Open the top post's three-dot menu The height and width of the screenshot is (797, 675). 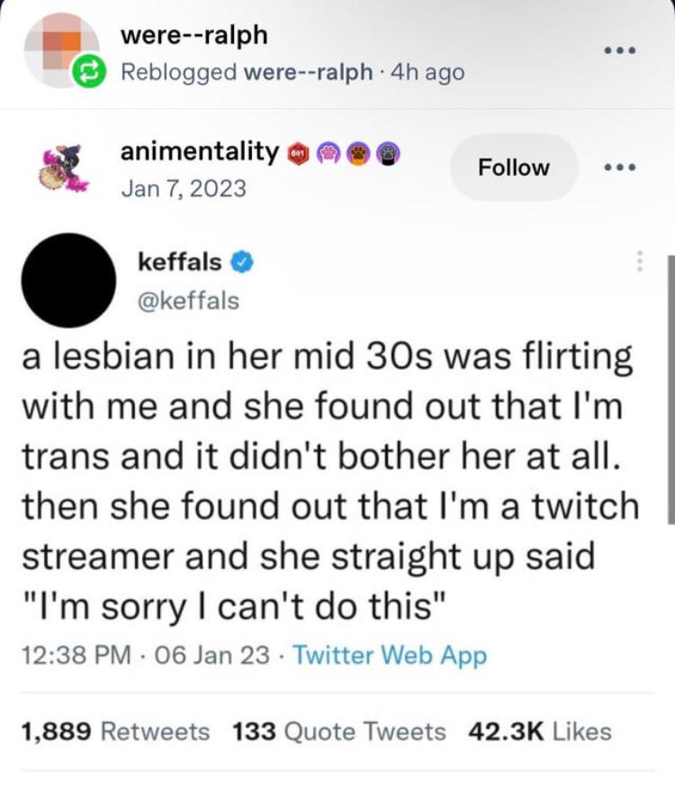(619, 50)
